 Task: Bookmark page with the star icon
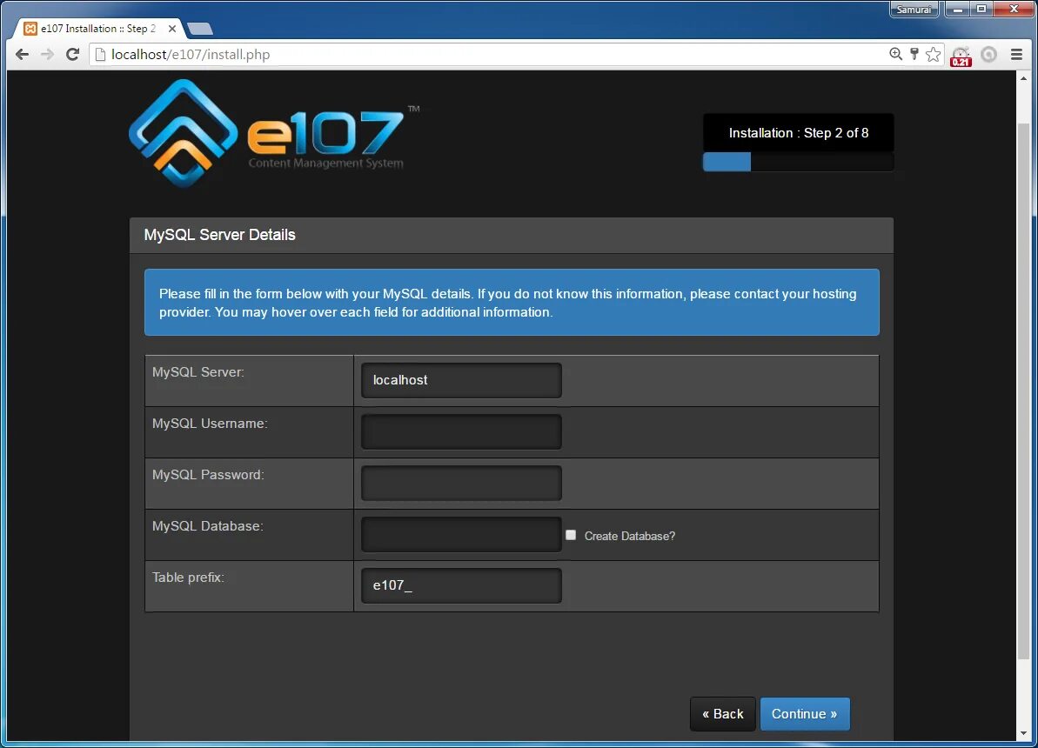[934, 54]
